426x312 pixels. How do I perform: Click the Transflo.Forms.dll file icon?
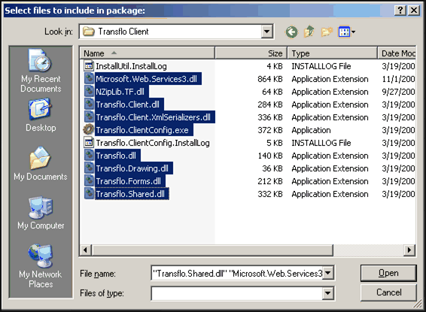pos(89,181)
